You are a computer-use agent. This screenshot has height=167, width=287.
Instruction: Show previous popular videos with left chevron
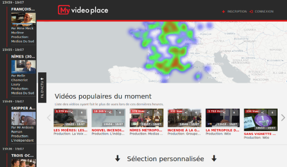49,117
